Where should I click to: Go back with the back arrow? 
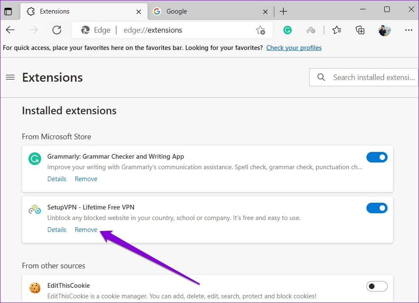tap(10, 30)
